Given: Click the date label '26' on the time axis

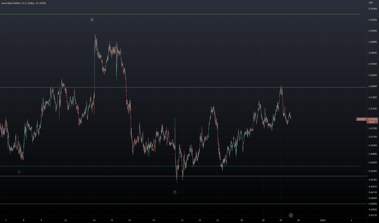Looking at the screenshot, I should (242, 220).
